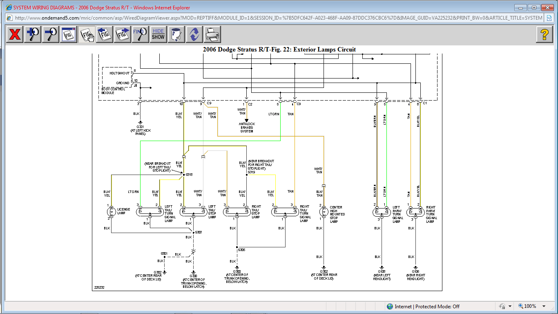Click the address bar URL field

279,18
